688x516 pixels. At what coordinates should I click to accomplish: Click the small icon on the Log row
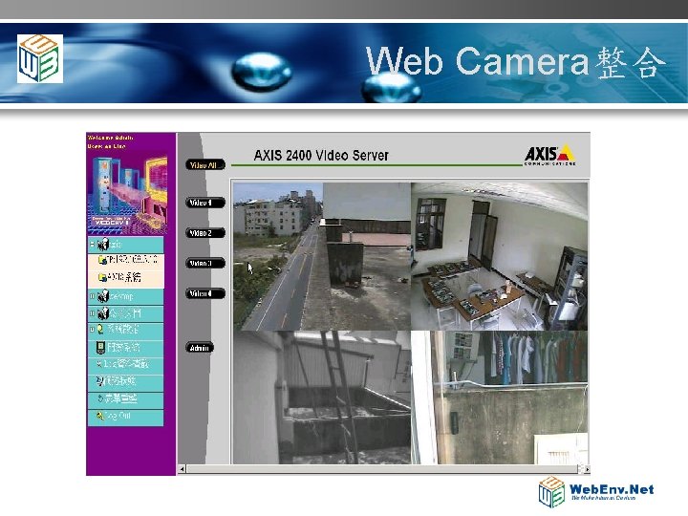tap(99, 364)
